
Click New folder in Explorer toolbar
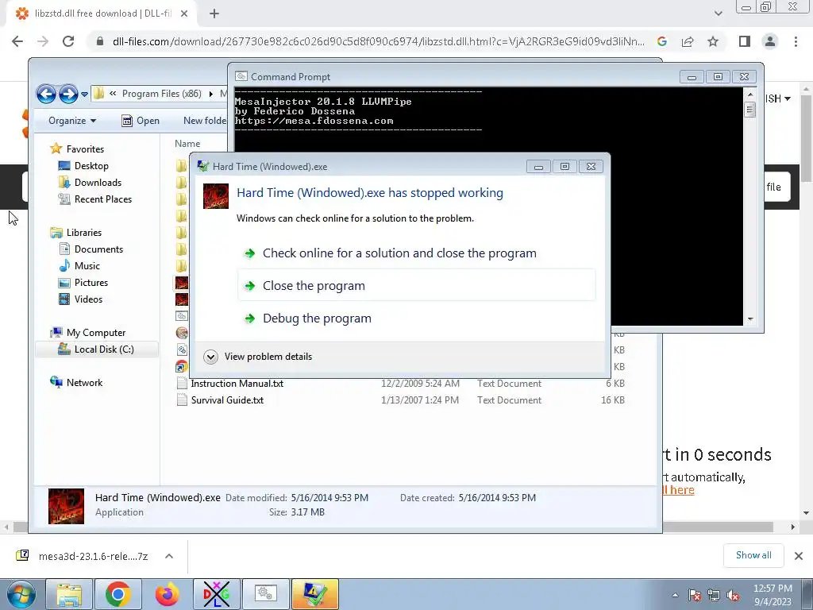click(205, 121)
